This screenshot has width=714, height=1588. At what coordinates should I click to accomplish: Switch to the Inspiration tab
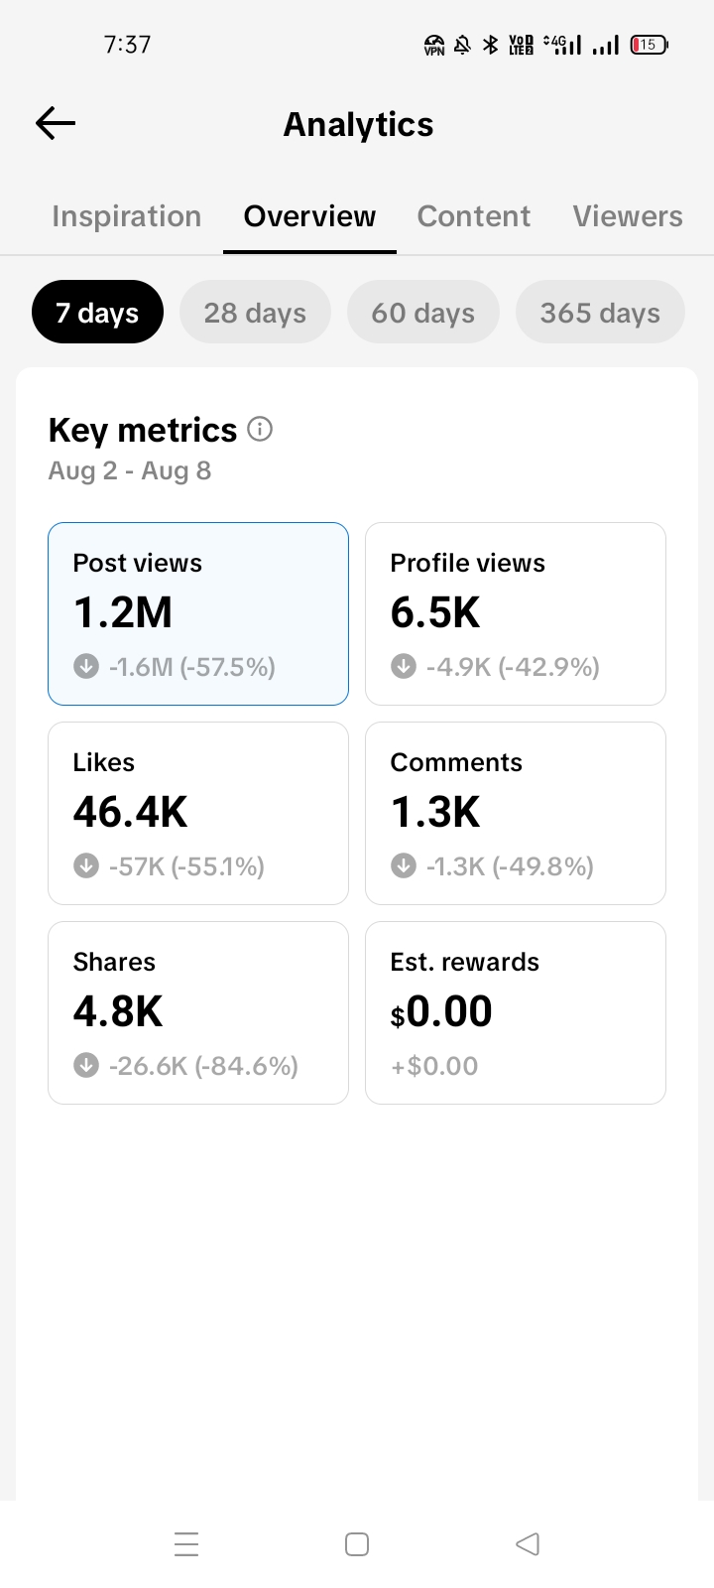coord(127,216)
